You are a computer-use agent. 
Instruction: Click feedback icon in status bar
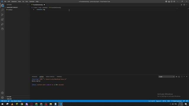tap(184, 101)
